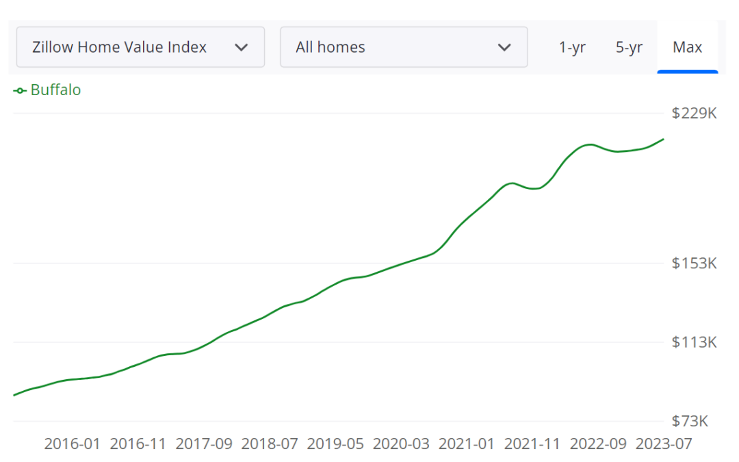This screenshot has width=739, height=462.
Task: Click the 2016-01 axis label
Action: pyautogui.click(x=72, y=444)
